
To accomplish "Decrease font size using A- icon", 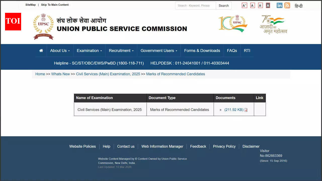I will (260, 5).
